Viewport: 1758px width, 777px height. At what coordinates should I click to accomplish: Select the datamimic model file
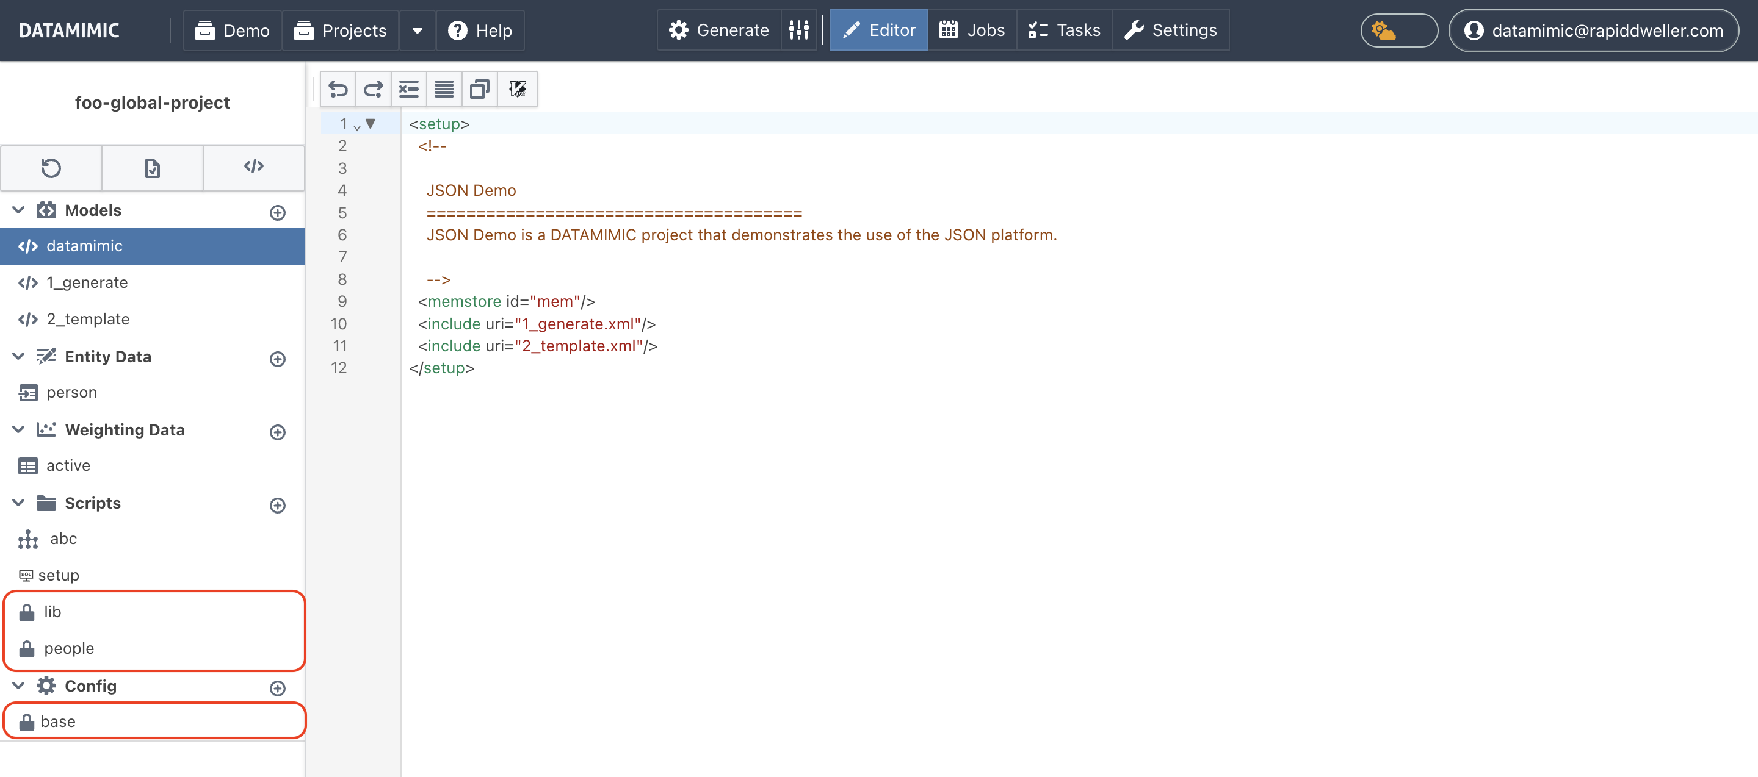153,247
